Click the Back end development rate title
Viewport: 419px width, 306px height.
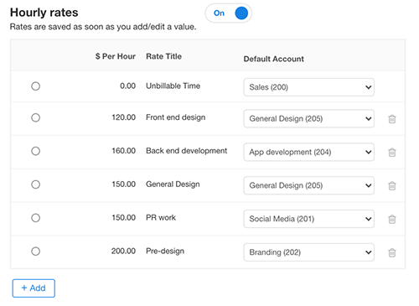[186, 151]
